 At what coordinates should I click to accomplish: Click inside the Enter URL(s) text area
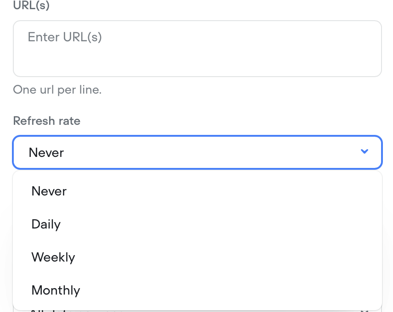click(x=197, y=48)
